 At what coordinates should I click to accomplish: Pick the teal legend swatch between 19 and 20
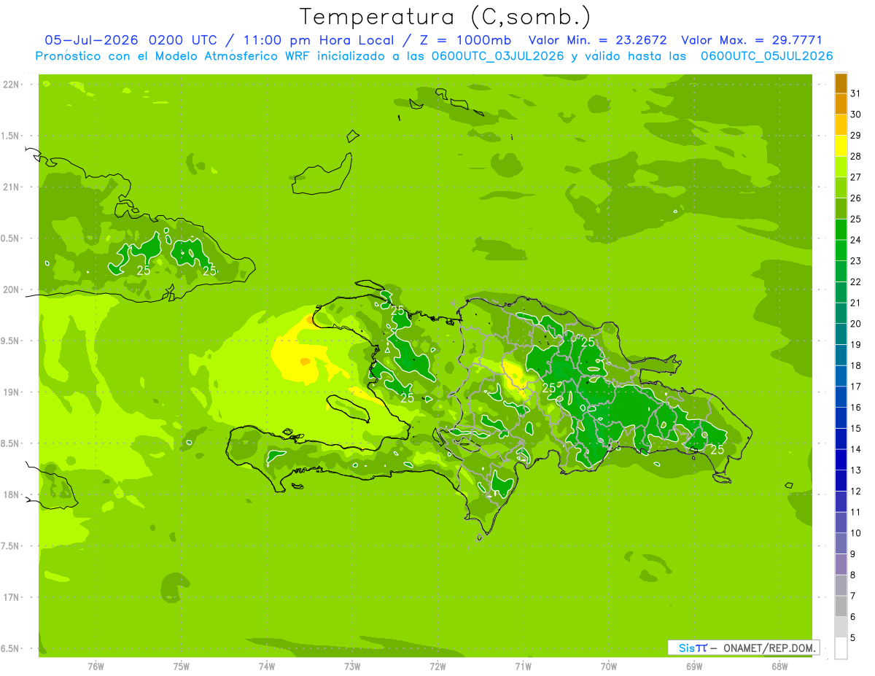coord(841,334)
